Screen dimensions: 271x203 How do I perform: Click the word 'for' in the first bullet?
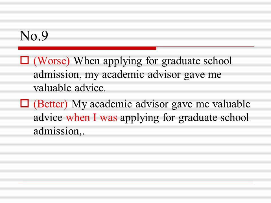point(152,61)
